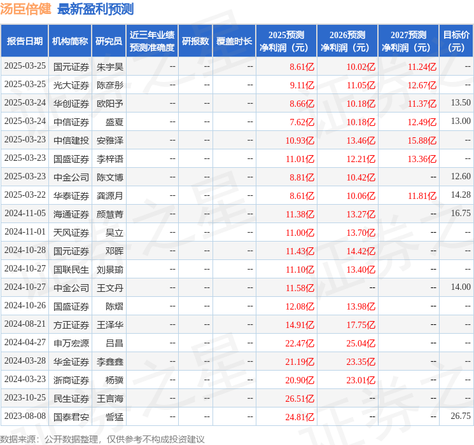Select the 华金证券 institution cell
The height and width of the screenshot is (445, 474).
71,362
